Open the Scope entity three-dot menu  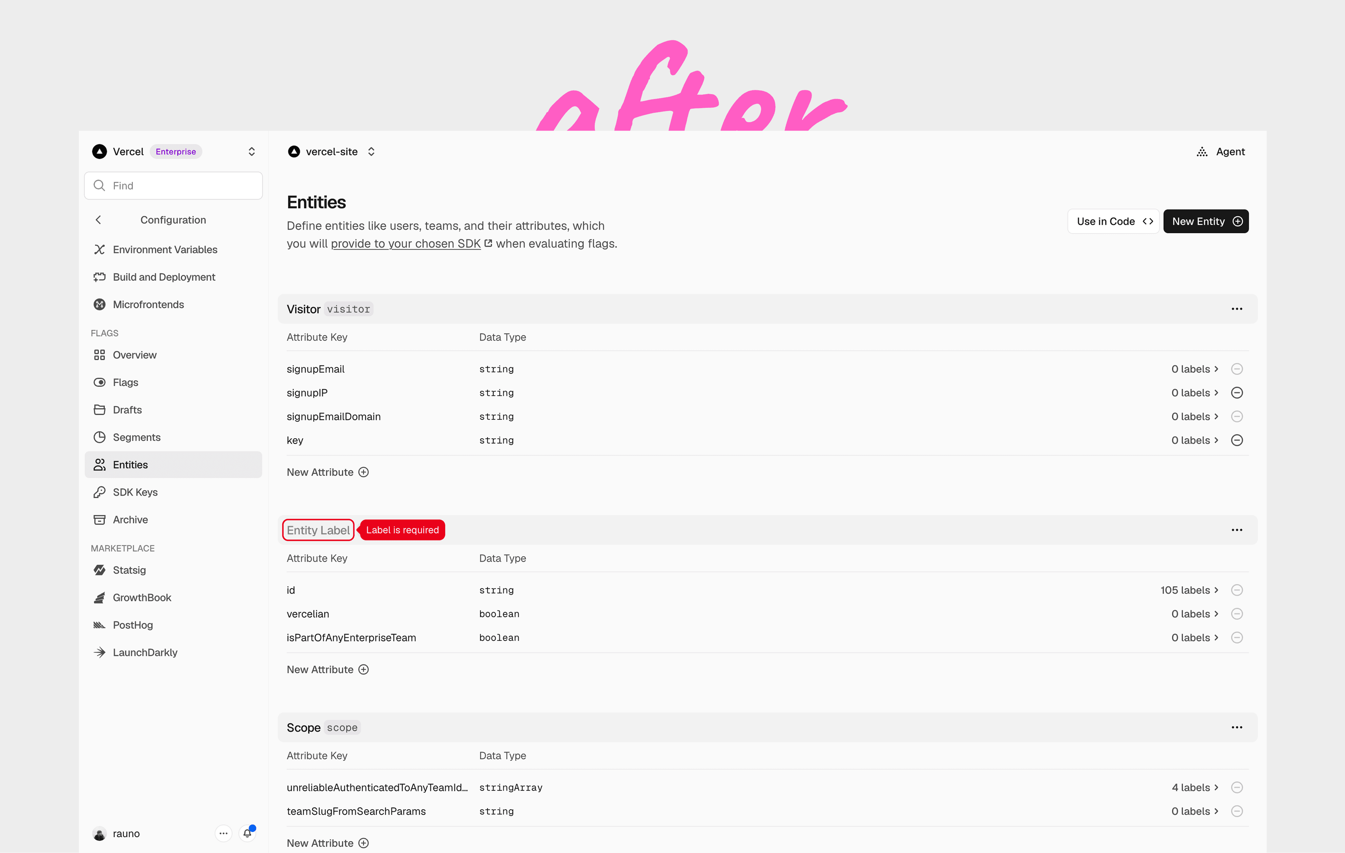tap(1237, 727)
